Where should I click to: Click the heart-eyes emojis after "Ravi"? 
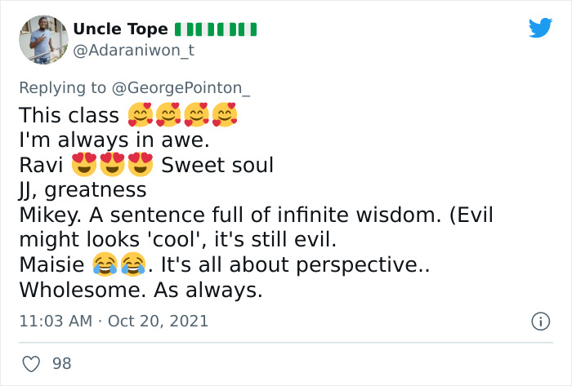pos(113,165)
